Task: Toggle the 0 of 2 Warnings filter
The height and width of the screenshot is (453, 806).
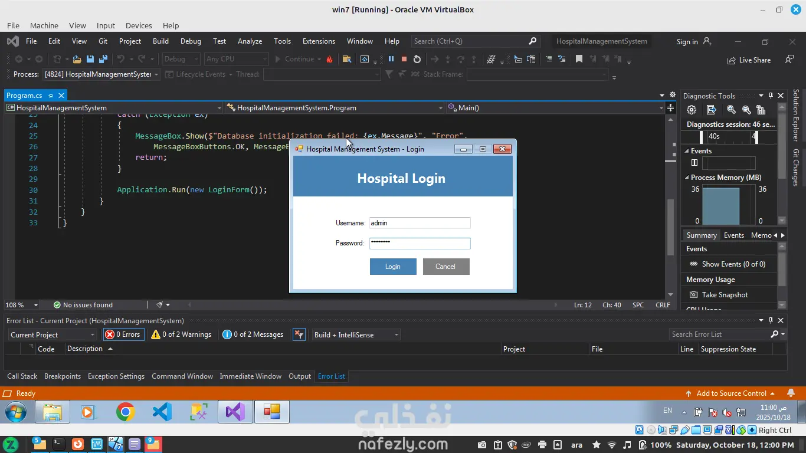Action: [181, 334]
